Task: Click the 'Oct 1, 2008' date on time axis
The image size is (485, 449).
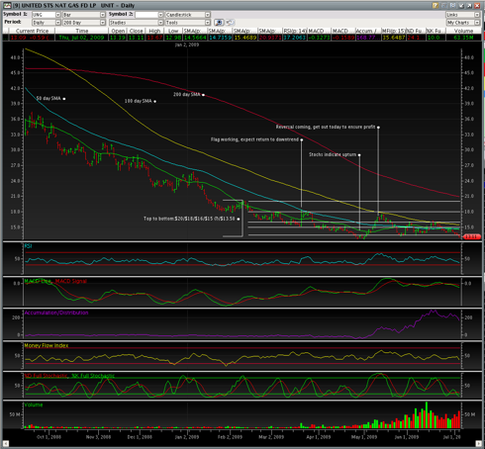Action: point(48,437)
